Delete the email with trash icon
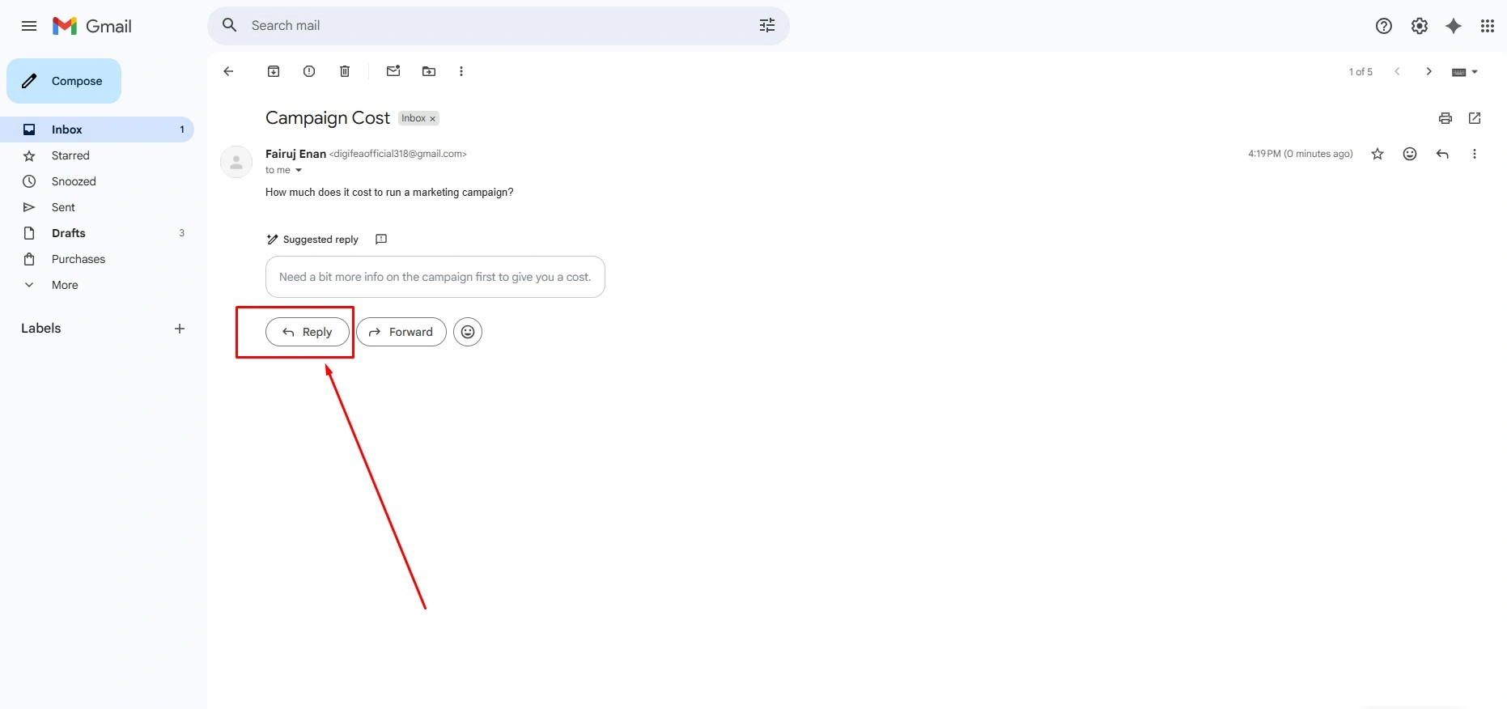 [345, 71]
